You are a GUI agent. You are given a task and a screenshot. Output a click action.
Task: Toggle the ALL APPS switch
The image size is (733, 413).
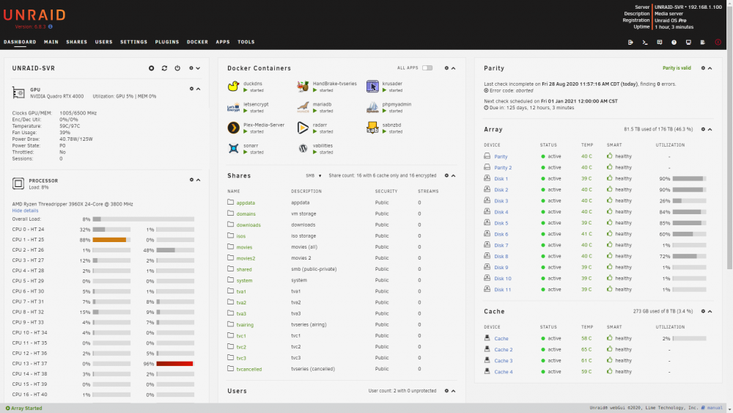point(427,67)
